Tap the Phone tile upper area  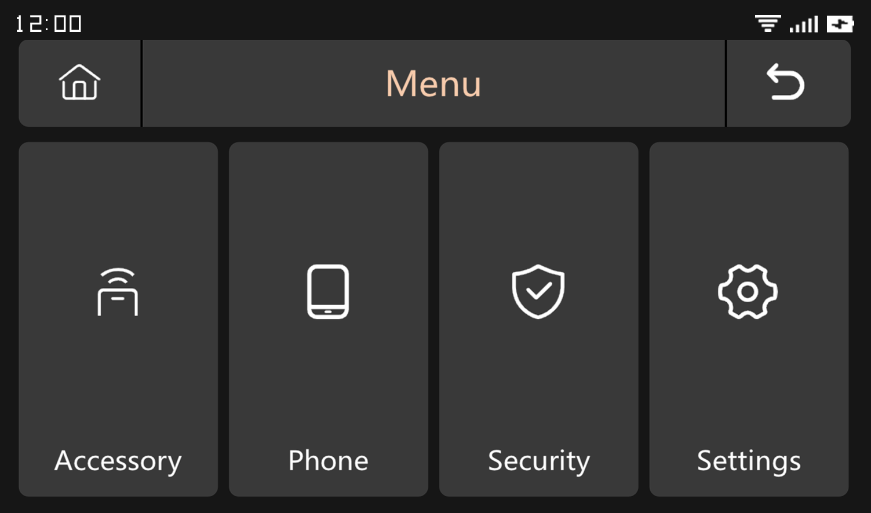pyautogui.click(x=329, y=203)
